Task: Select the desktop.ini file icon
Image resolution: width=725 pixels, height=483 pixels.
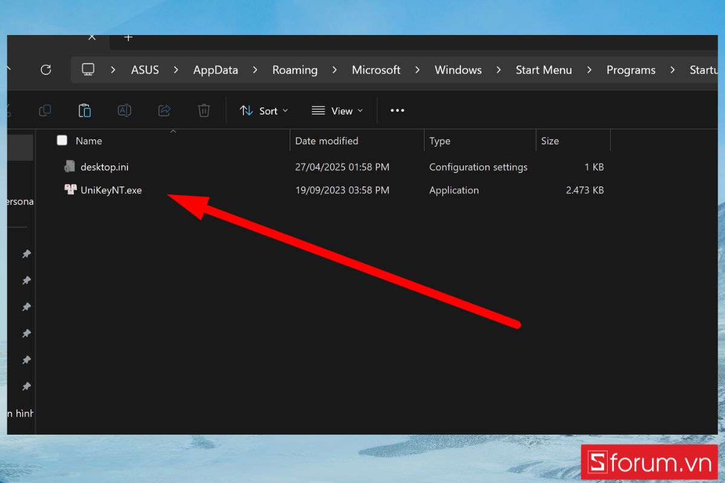Action: (x=70, y=167)
